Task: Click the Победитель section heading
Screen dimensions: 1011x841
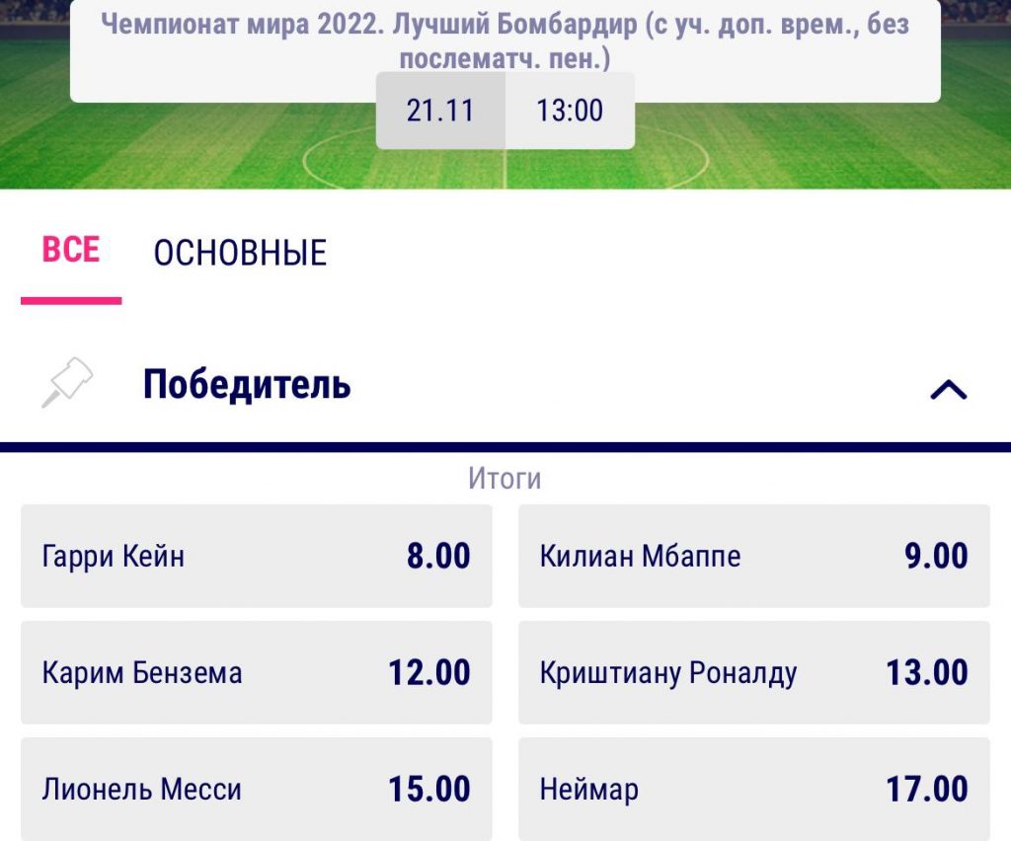Action: point(247,384)
